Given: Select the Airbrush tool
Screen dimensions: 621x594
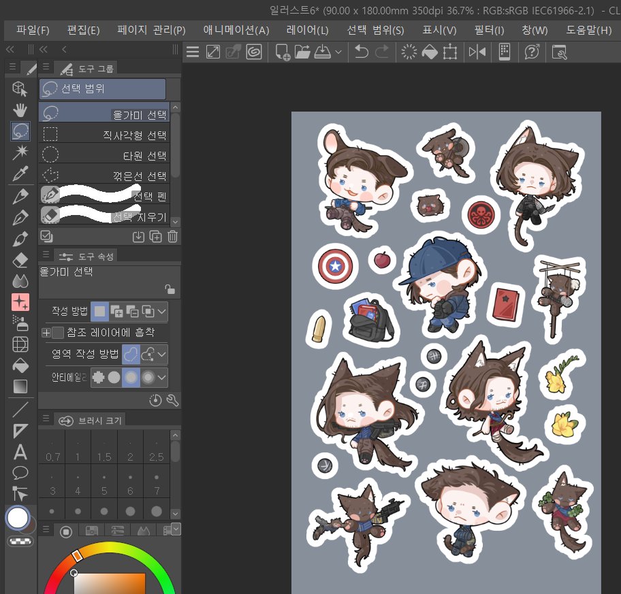Looking at the screenshot, I should click(20, 323).
